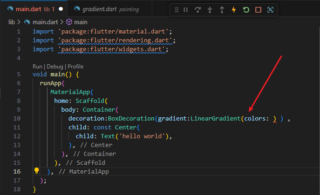The image size is (320, 195).
Task: Click the lib breadcrumb
Action: [12, 22]
